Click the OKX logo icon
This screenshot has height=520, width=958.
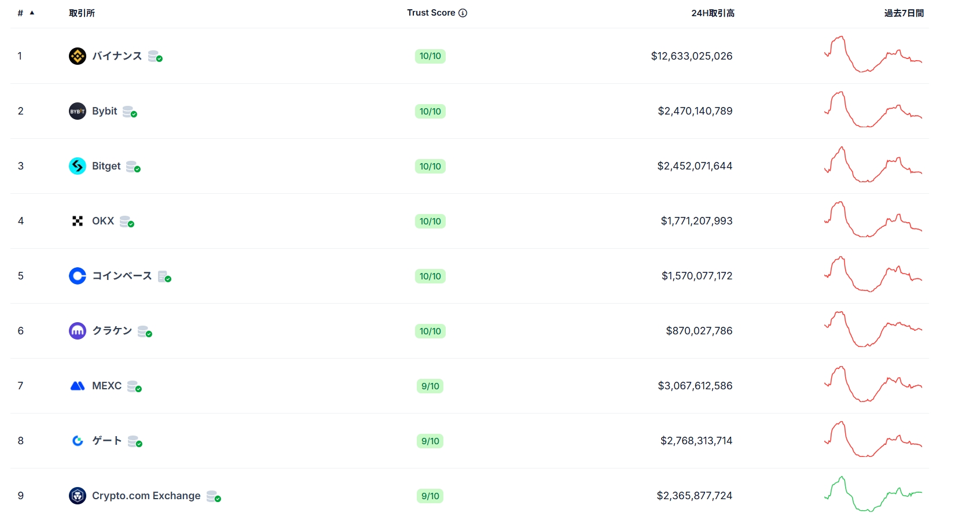77,221
